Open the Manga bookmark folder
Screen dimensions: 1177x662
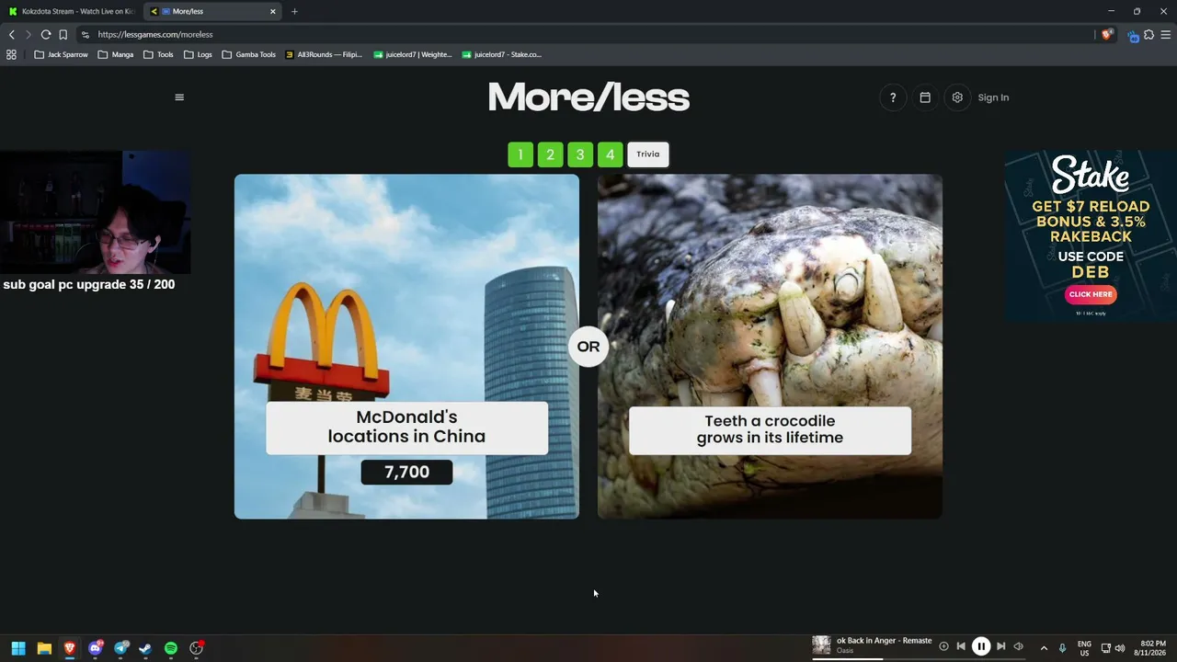(116, 54)
